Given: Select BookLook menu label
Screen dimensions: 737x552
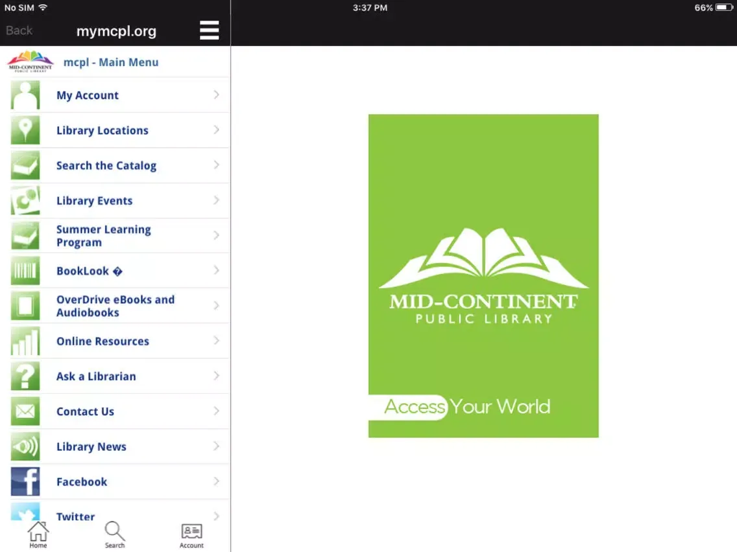Looking at the screenshot, I should pyautogui.click(x=90, y=271).
